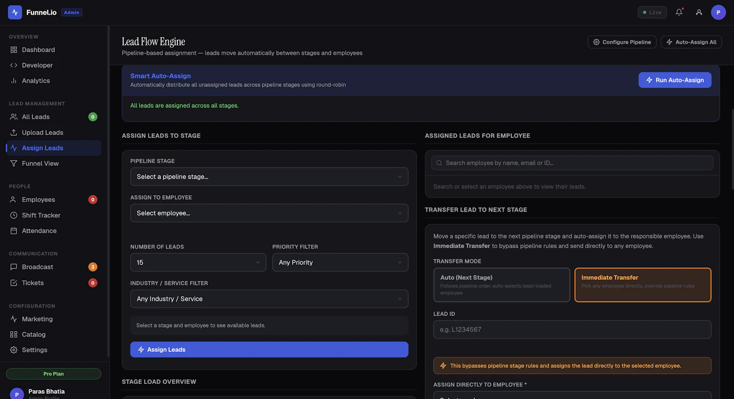
Task: Click the Upload Leads upload icon
Action: 14,132
